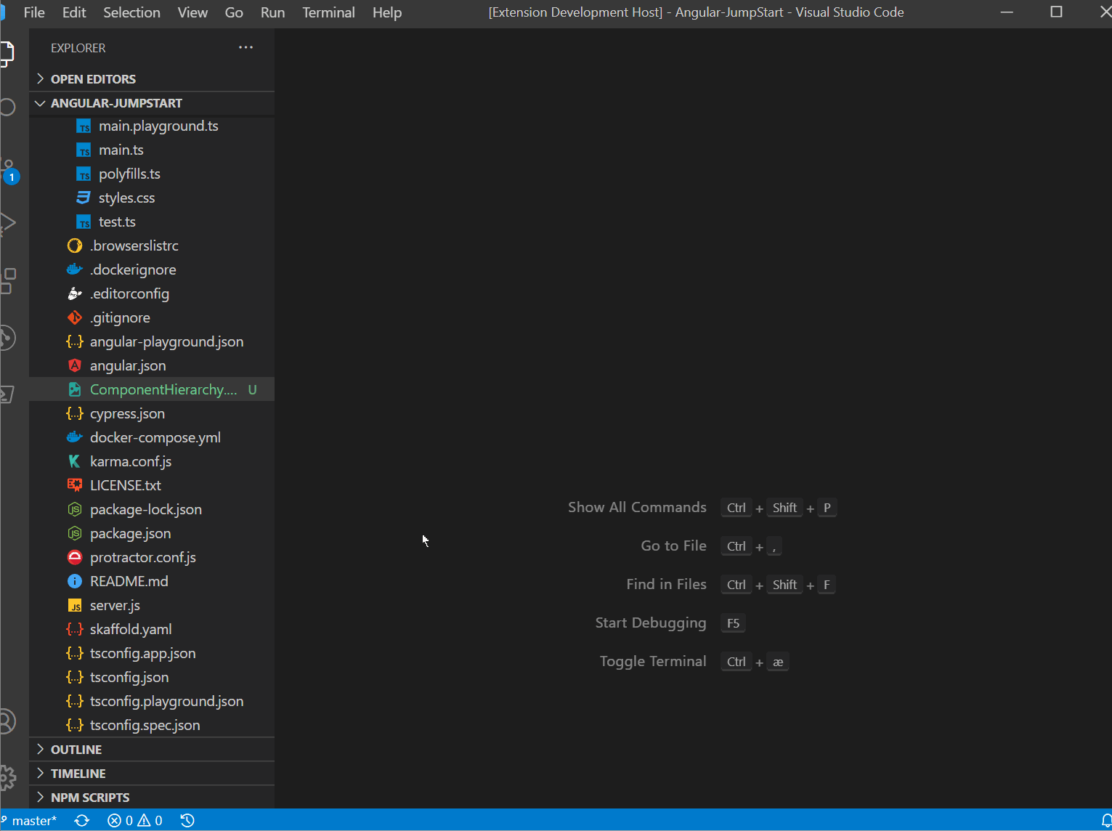Image resolution: width=1112 pixels, height=831 pixels.
Task: Open docker-compose.yml file
Action: pos(152,437)
